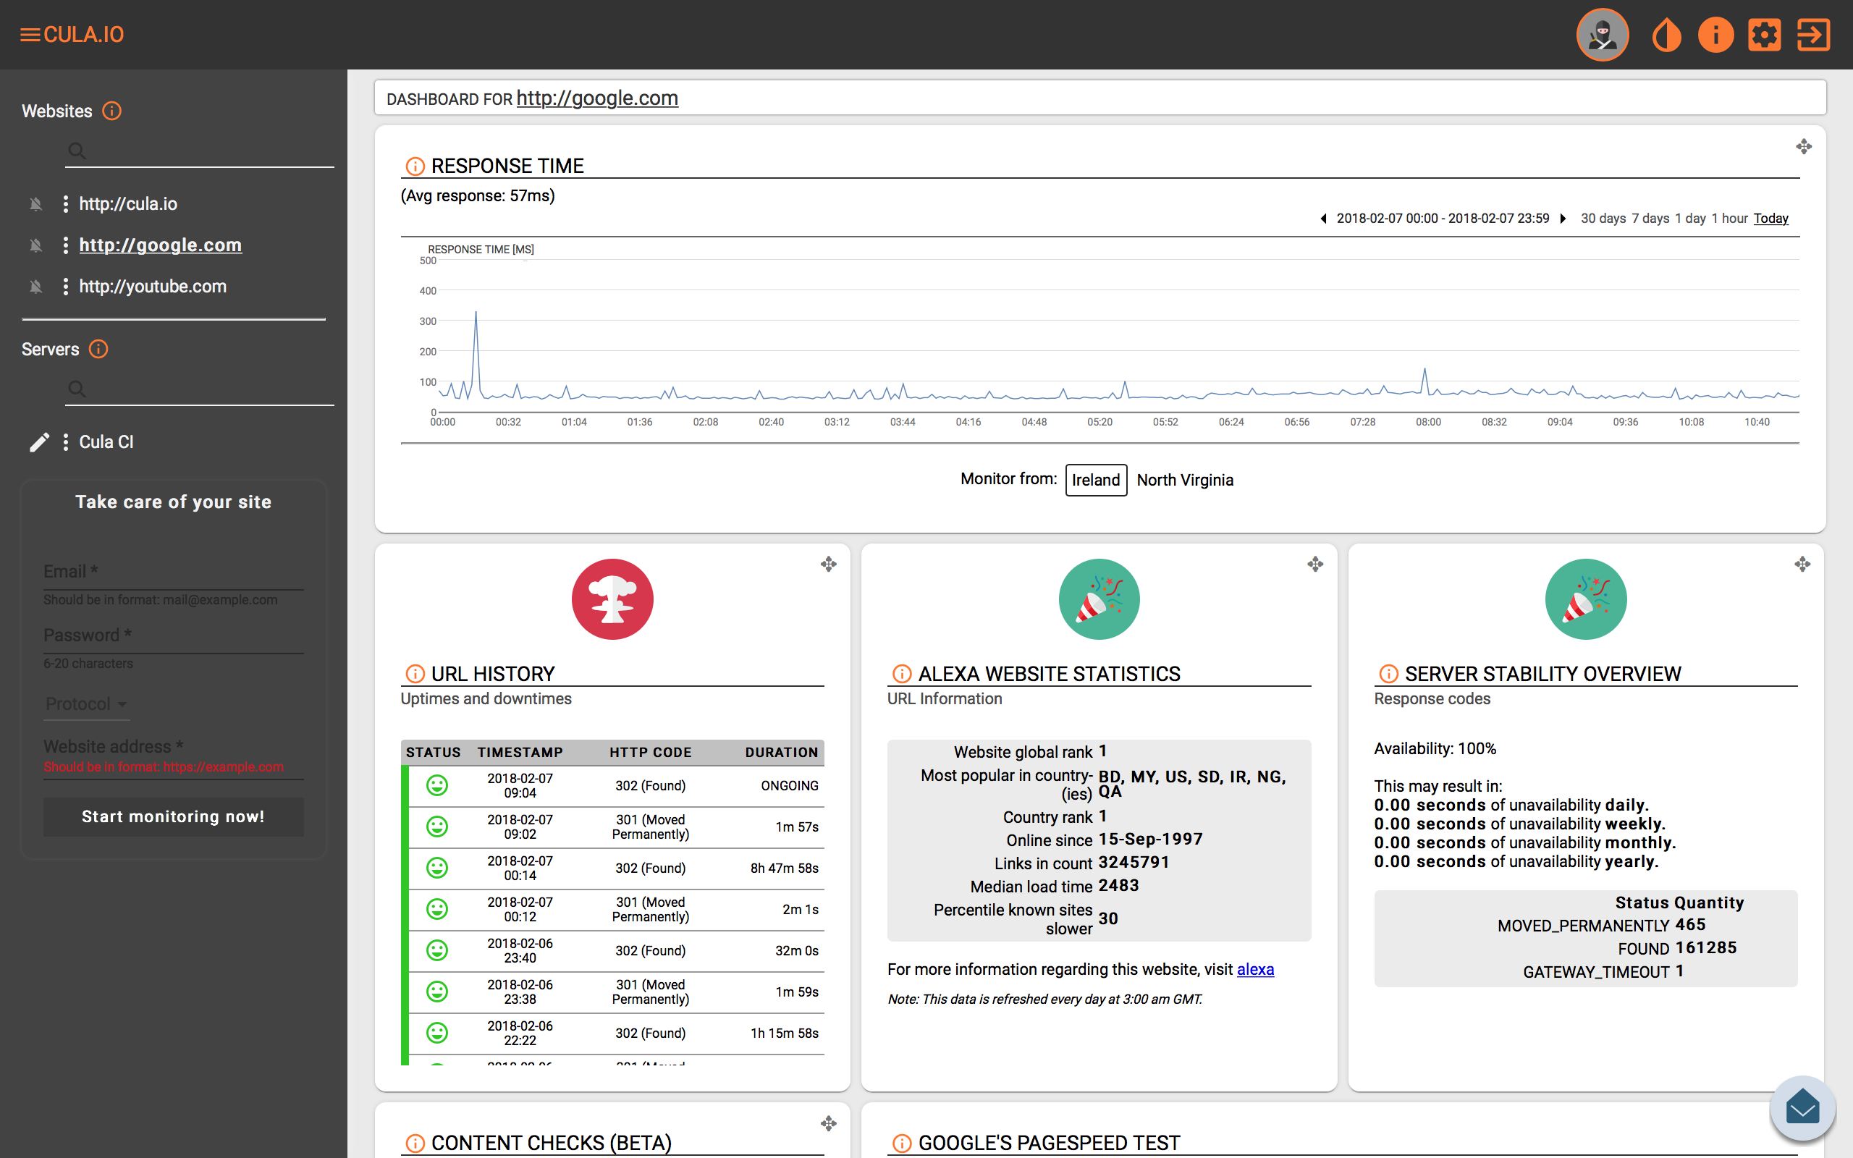1853x1158 pixels.
Task: Open the three-dot menu for Cula CI
Action: coord(65,442)
